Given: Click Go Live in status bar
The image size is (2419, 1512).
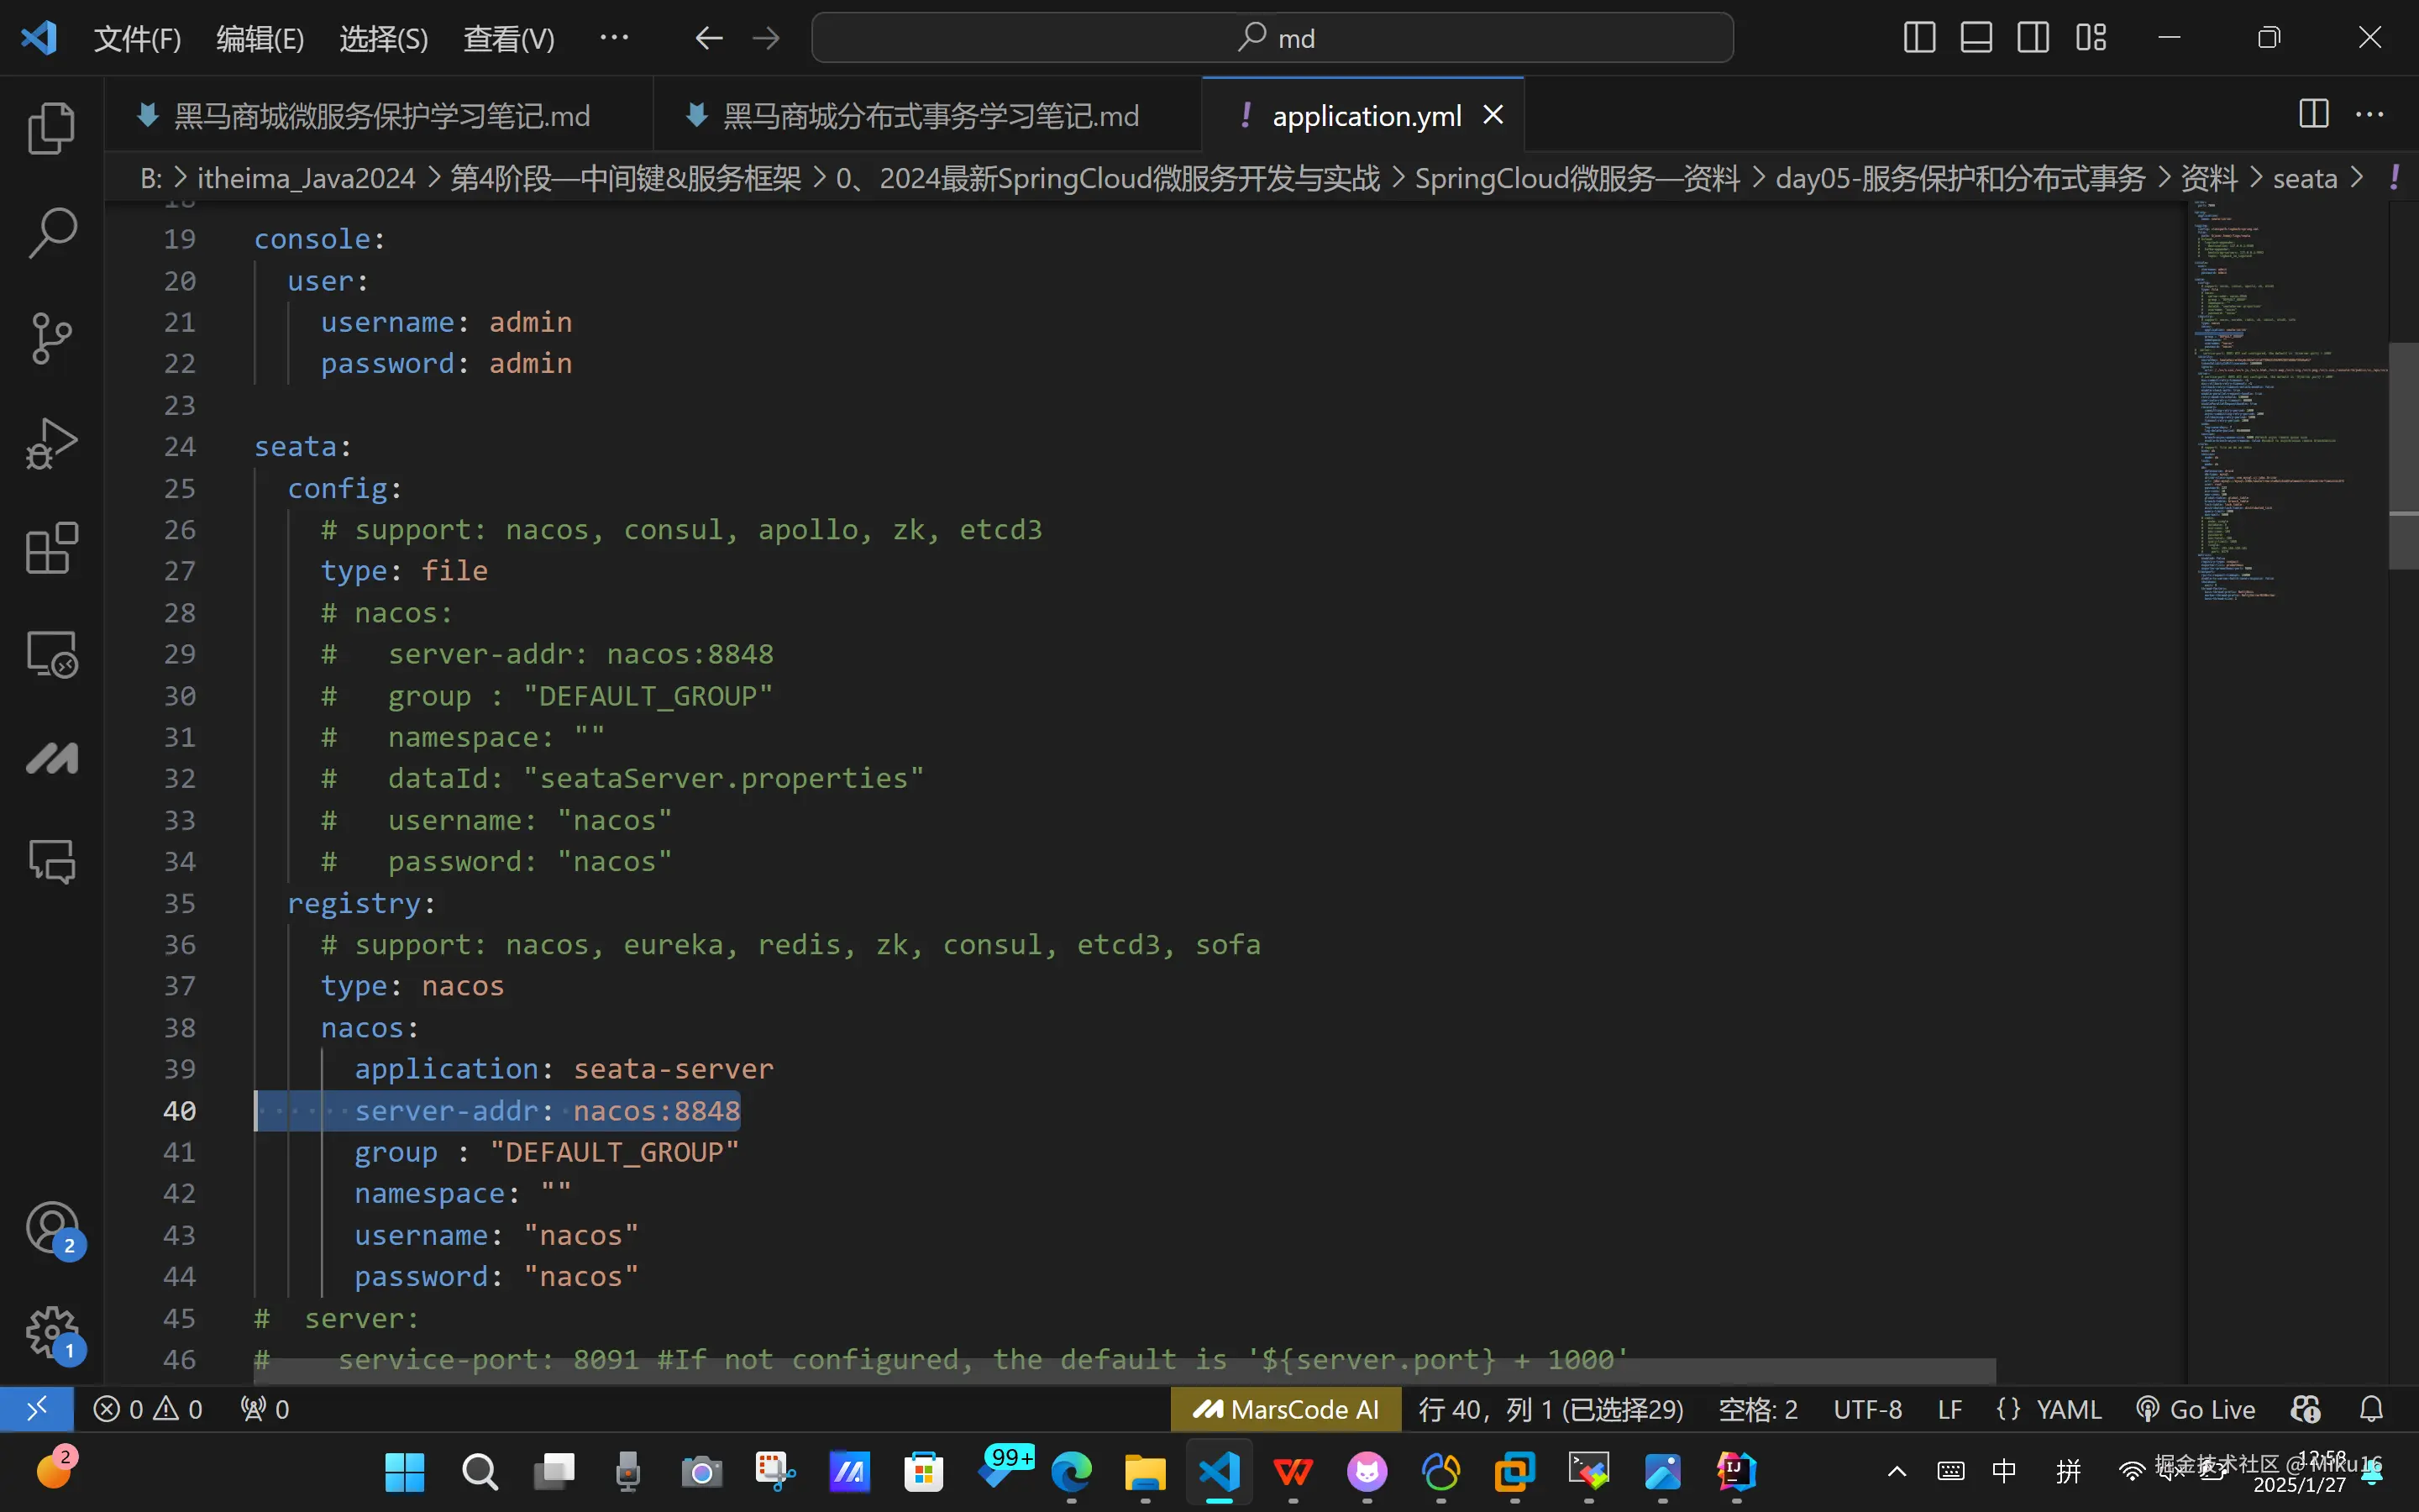Looking at the screenshot, I should pos(2196,1409).
